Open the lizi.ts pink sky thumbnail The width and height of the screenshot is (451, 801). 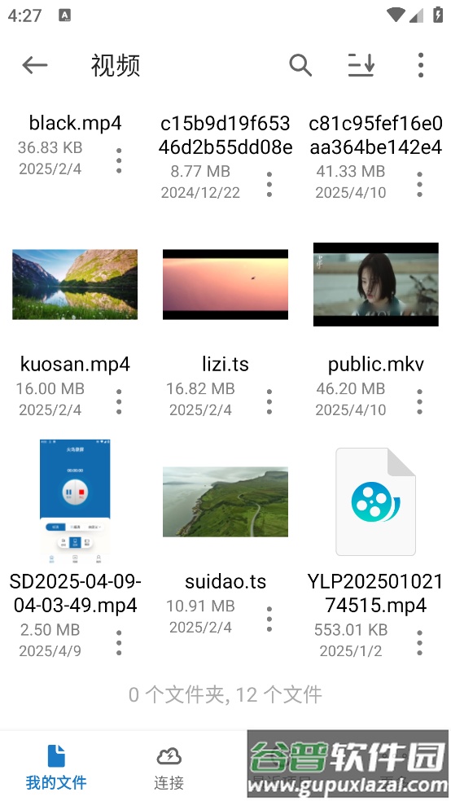pos(225,285)
